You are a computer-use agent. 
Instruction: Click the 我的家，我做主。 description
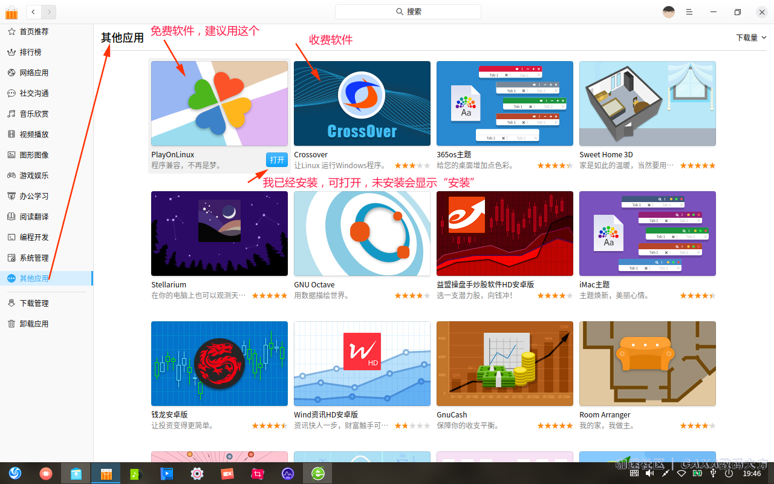(x=607, y=425)
